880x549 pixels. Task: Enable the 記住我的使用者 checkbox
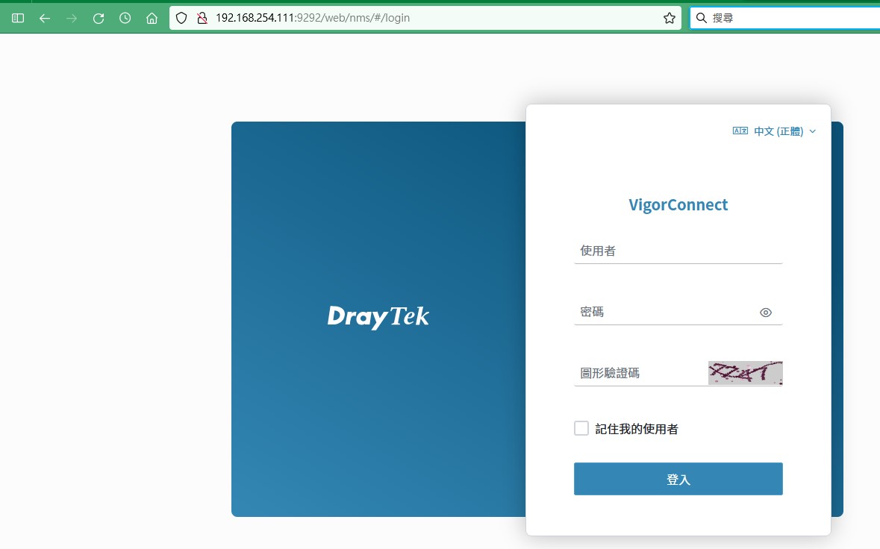pos(581,428)
